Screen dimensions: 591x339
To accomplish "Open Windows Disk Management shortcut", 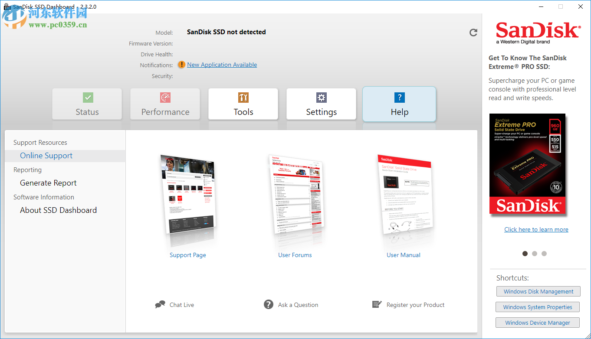I will [x=538, y=291].
